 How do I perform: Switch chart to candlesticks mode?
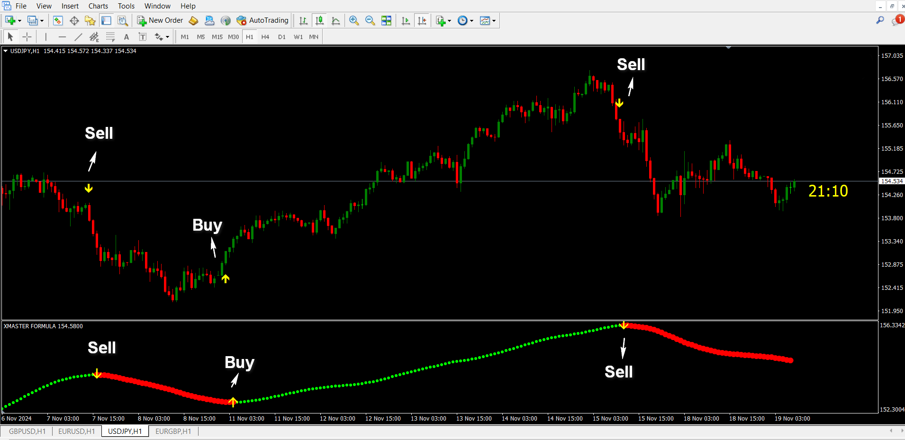[x=320, y=20]
